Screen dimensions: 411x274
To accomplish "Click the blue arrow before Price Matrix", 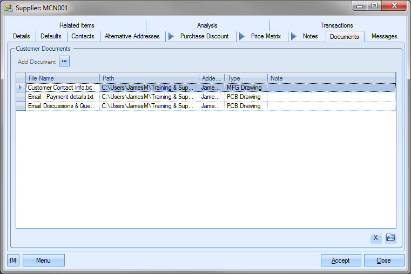I will coord(241,37).
